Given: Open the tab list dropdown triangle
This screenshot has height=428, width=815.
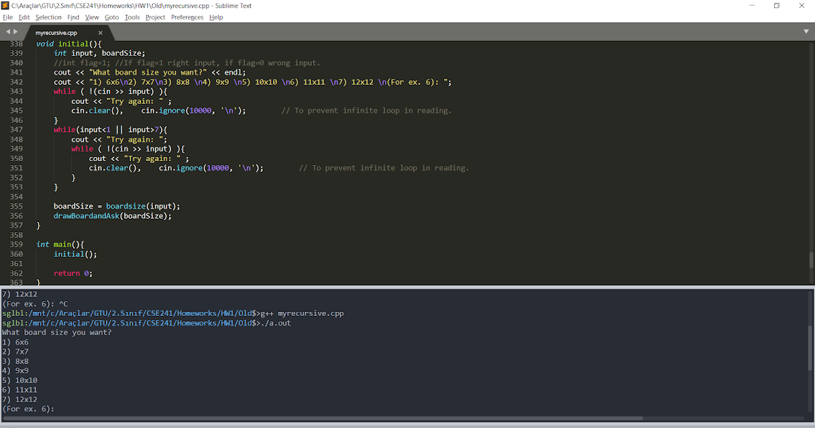Looking at the screenshot, I should [x=807, y=31].
